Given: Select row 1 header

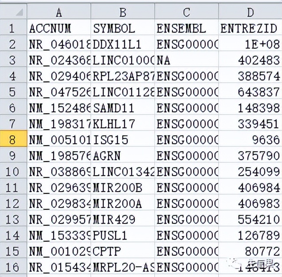Looking at the screenshot, I should [x=13, y=27].
